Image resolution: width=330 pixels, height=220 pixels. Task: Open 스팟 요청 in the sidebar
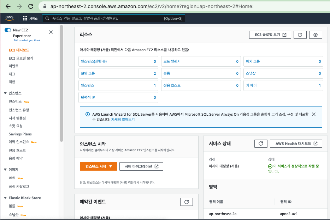pyautogui.click(x=16, y=126)
